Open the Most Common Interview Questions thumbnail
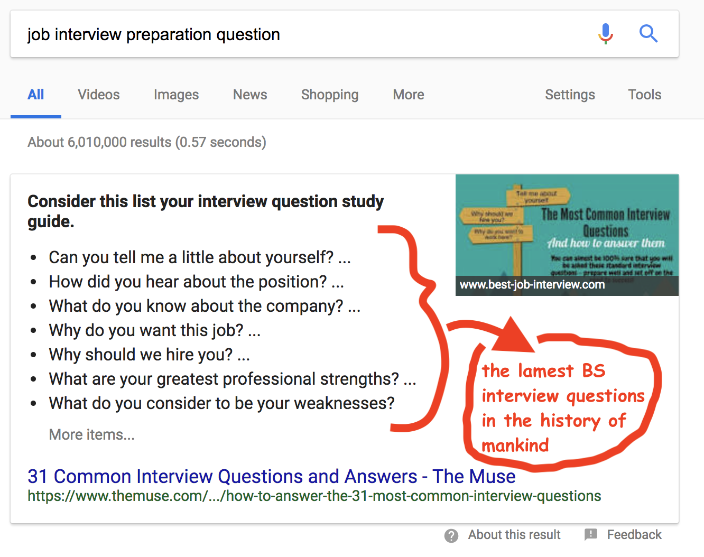 coord(567,227)
